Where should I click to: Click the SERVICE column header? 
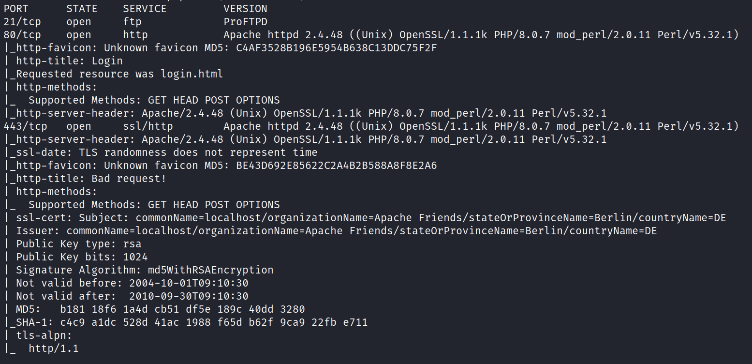[x=145, y=9]
